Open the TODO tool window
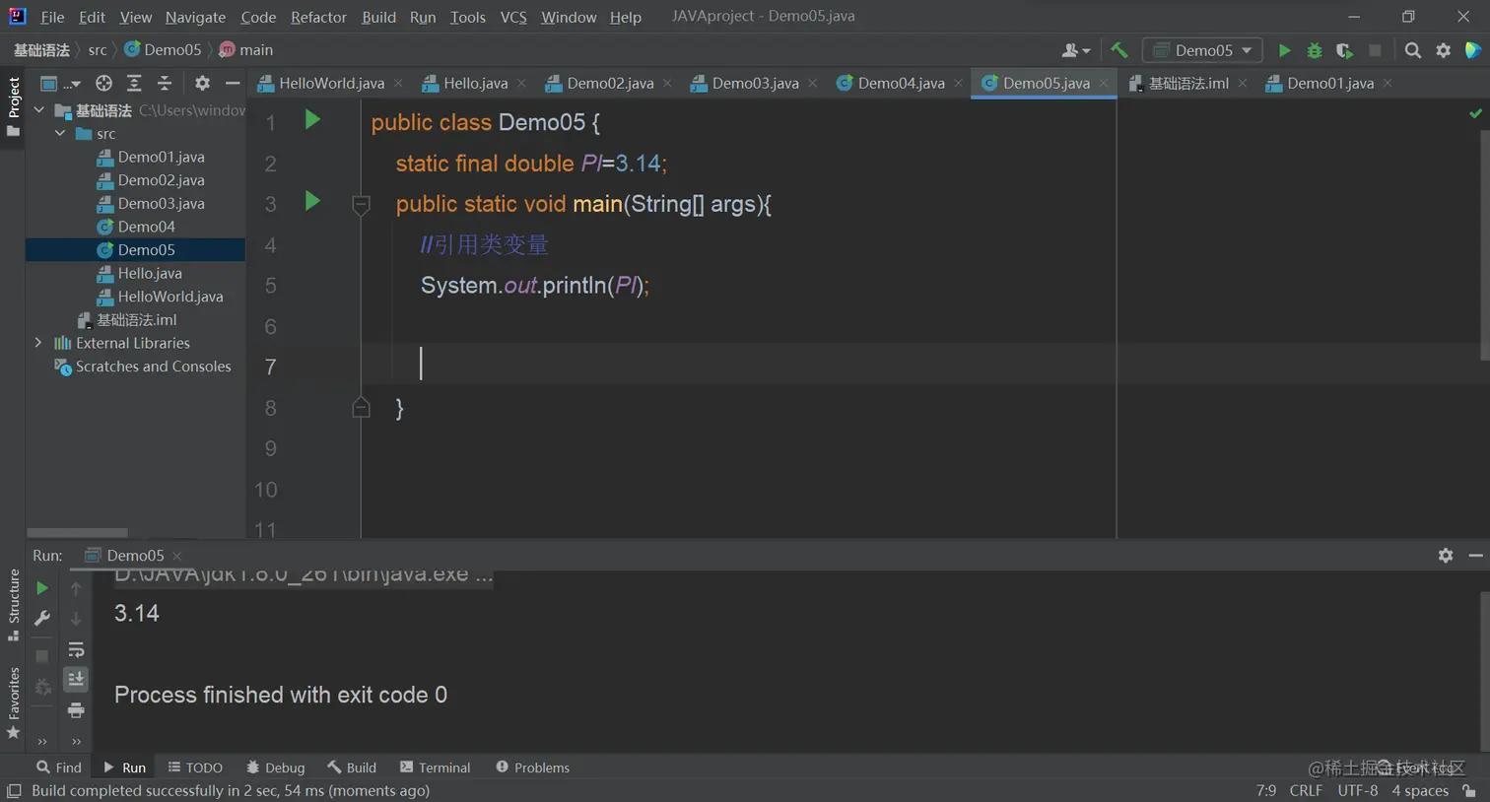 195,768
